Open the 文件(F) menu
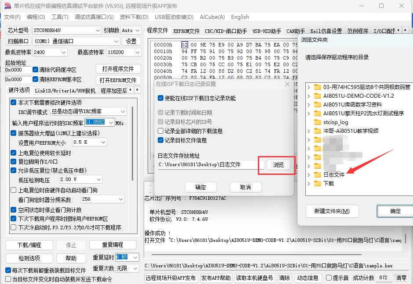 [x=12, y=17]
